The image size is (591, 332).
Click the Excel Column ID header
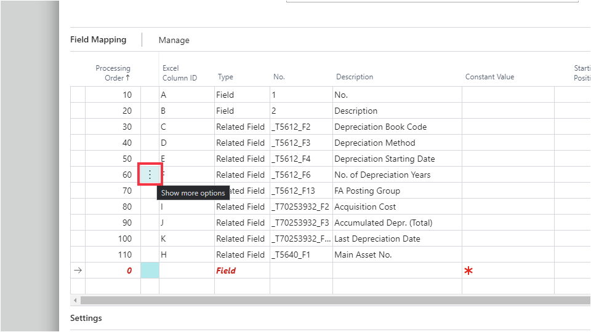tap(179, 73)
